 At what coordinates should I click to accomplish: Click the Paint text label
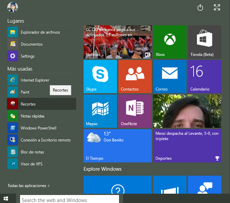(25, 92)
